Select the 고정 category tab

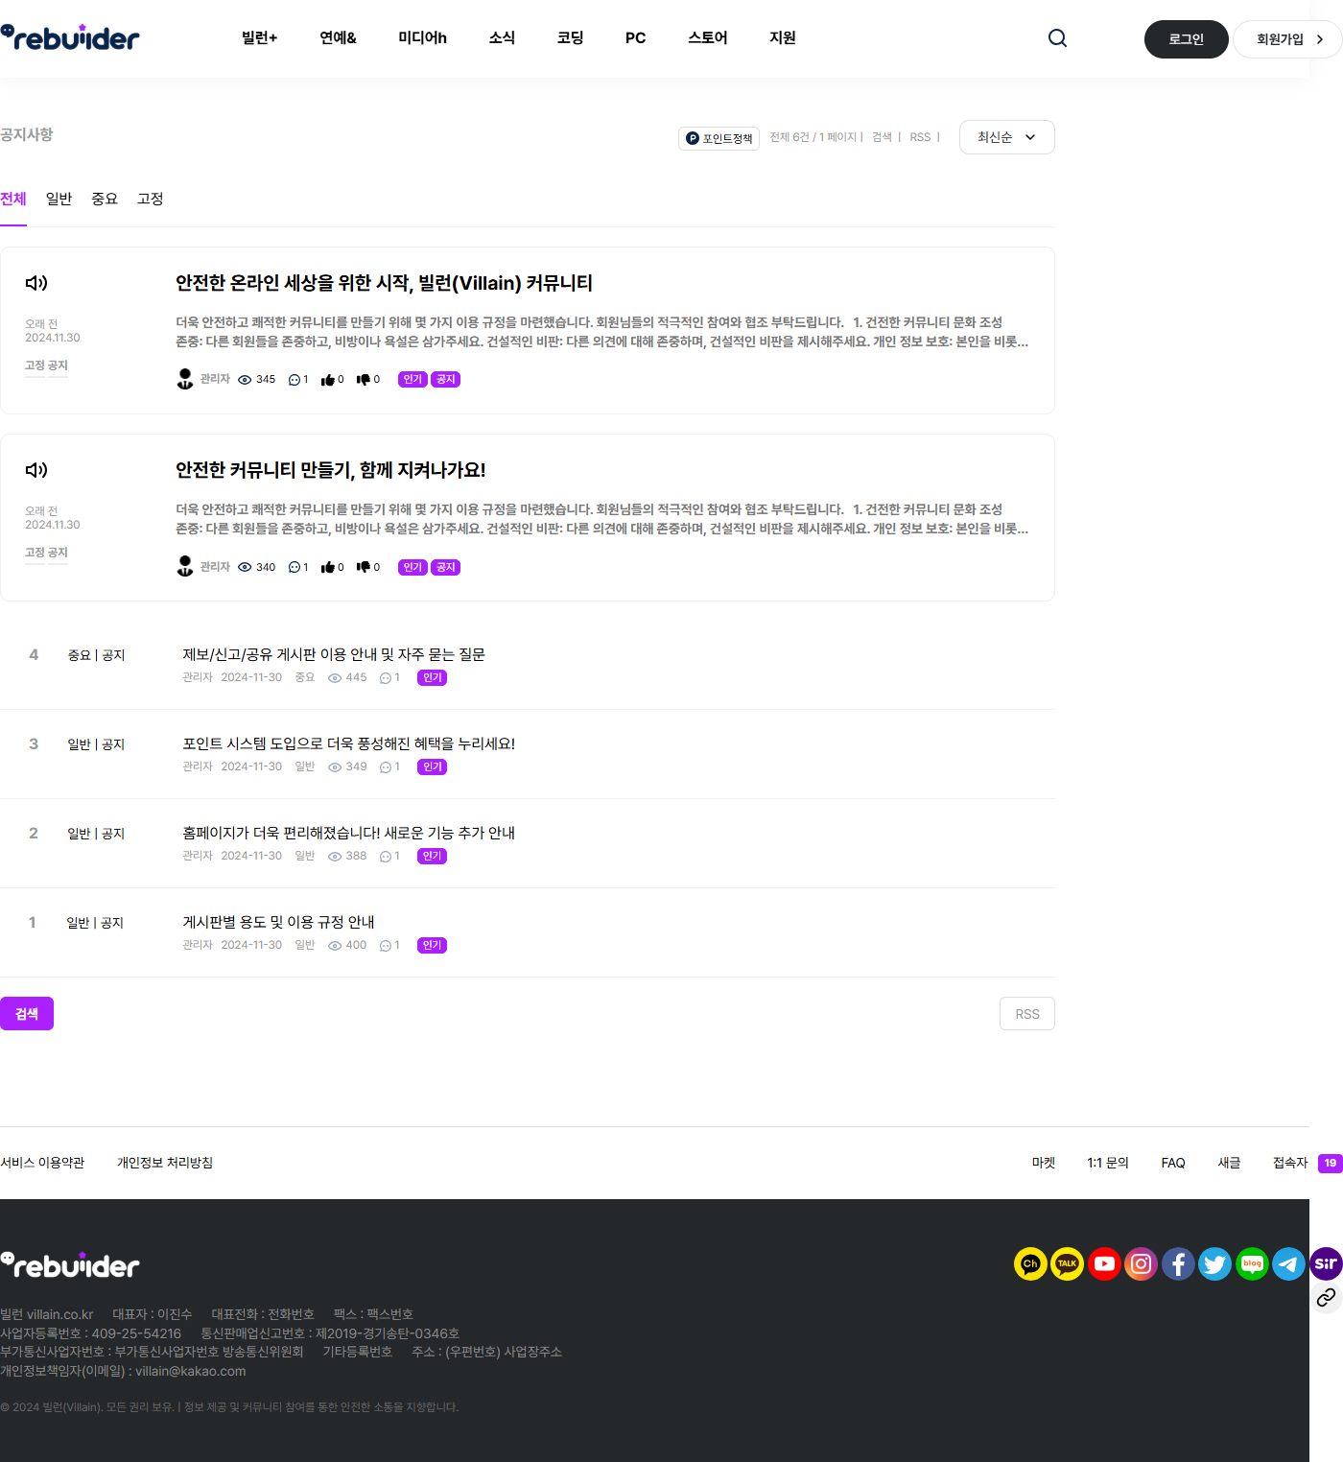(x=151, y=199)
